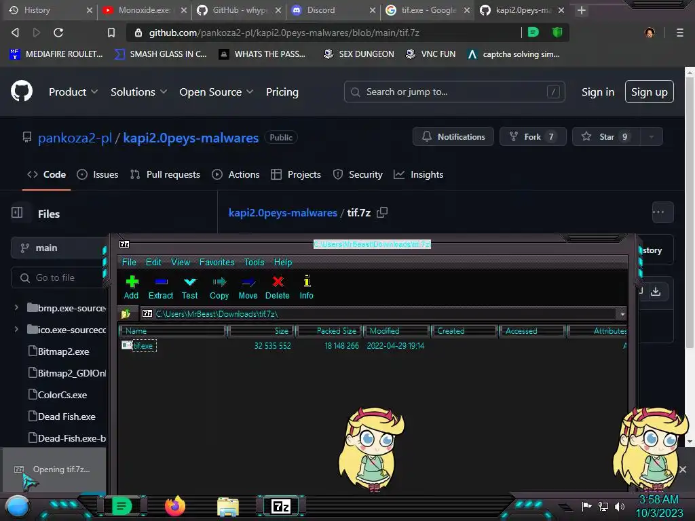Open the Insights tab
The image size is (695, 521).
point(418,174)
